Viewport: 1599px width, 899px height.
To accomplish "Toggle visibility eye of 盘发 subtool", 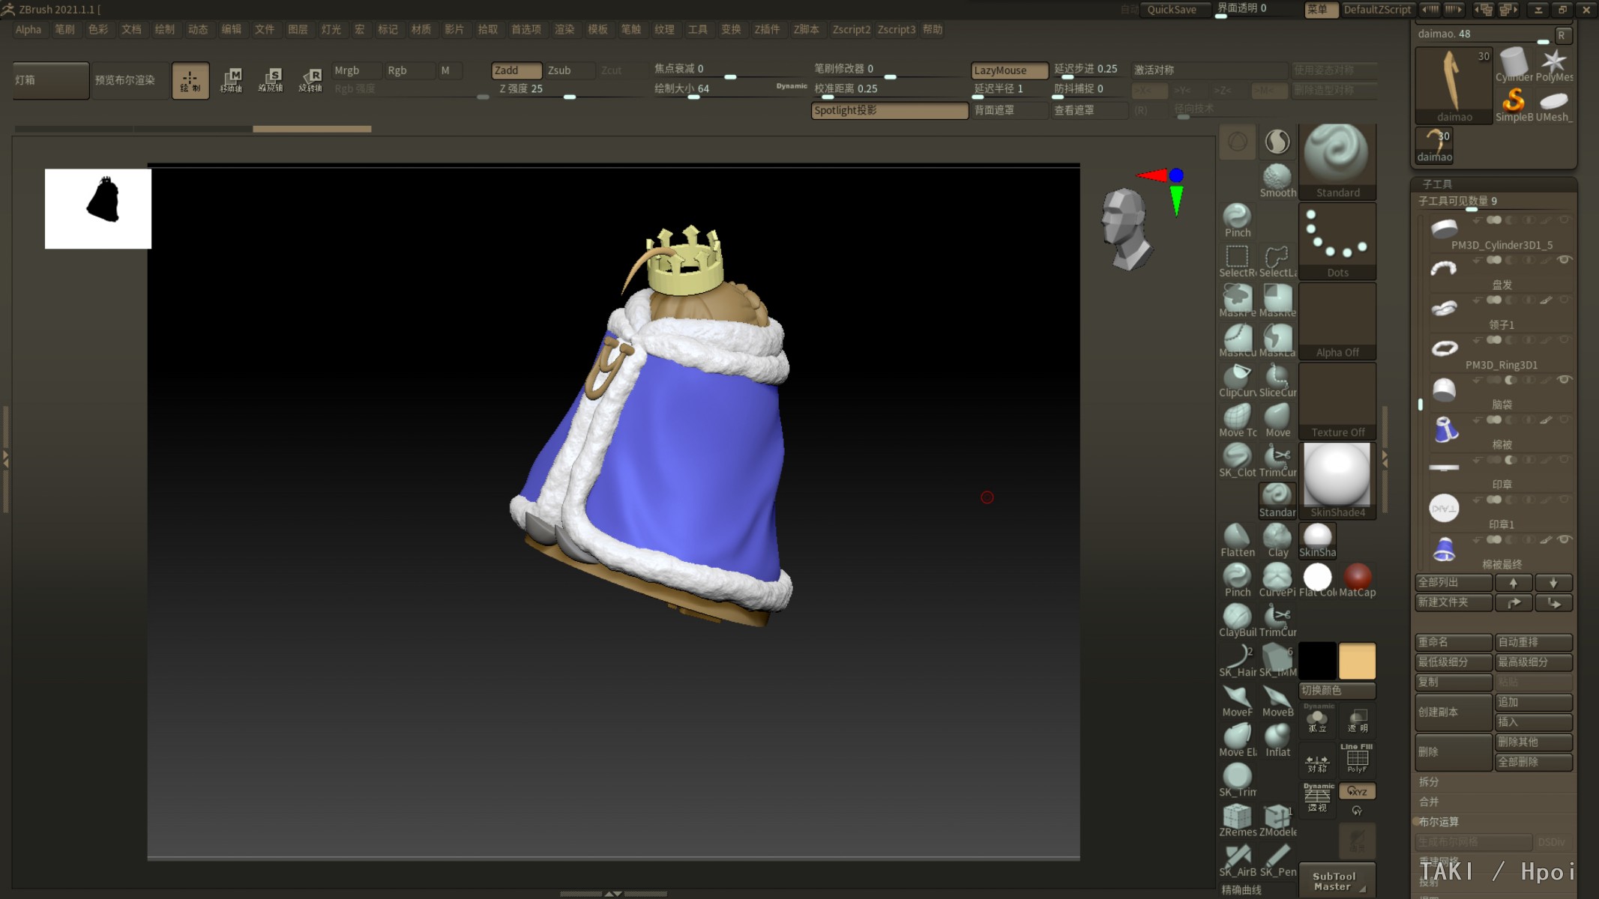I will 1564,260.
